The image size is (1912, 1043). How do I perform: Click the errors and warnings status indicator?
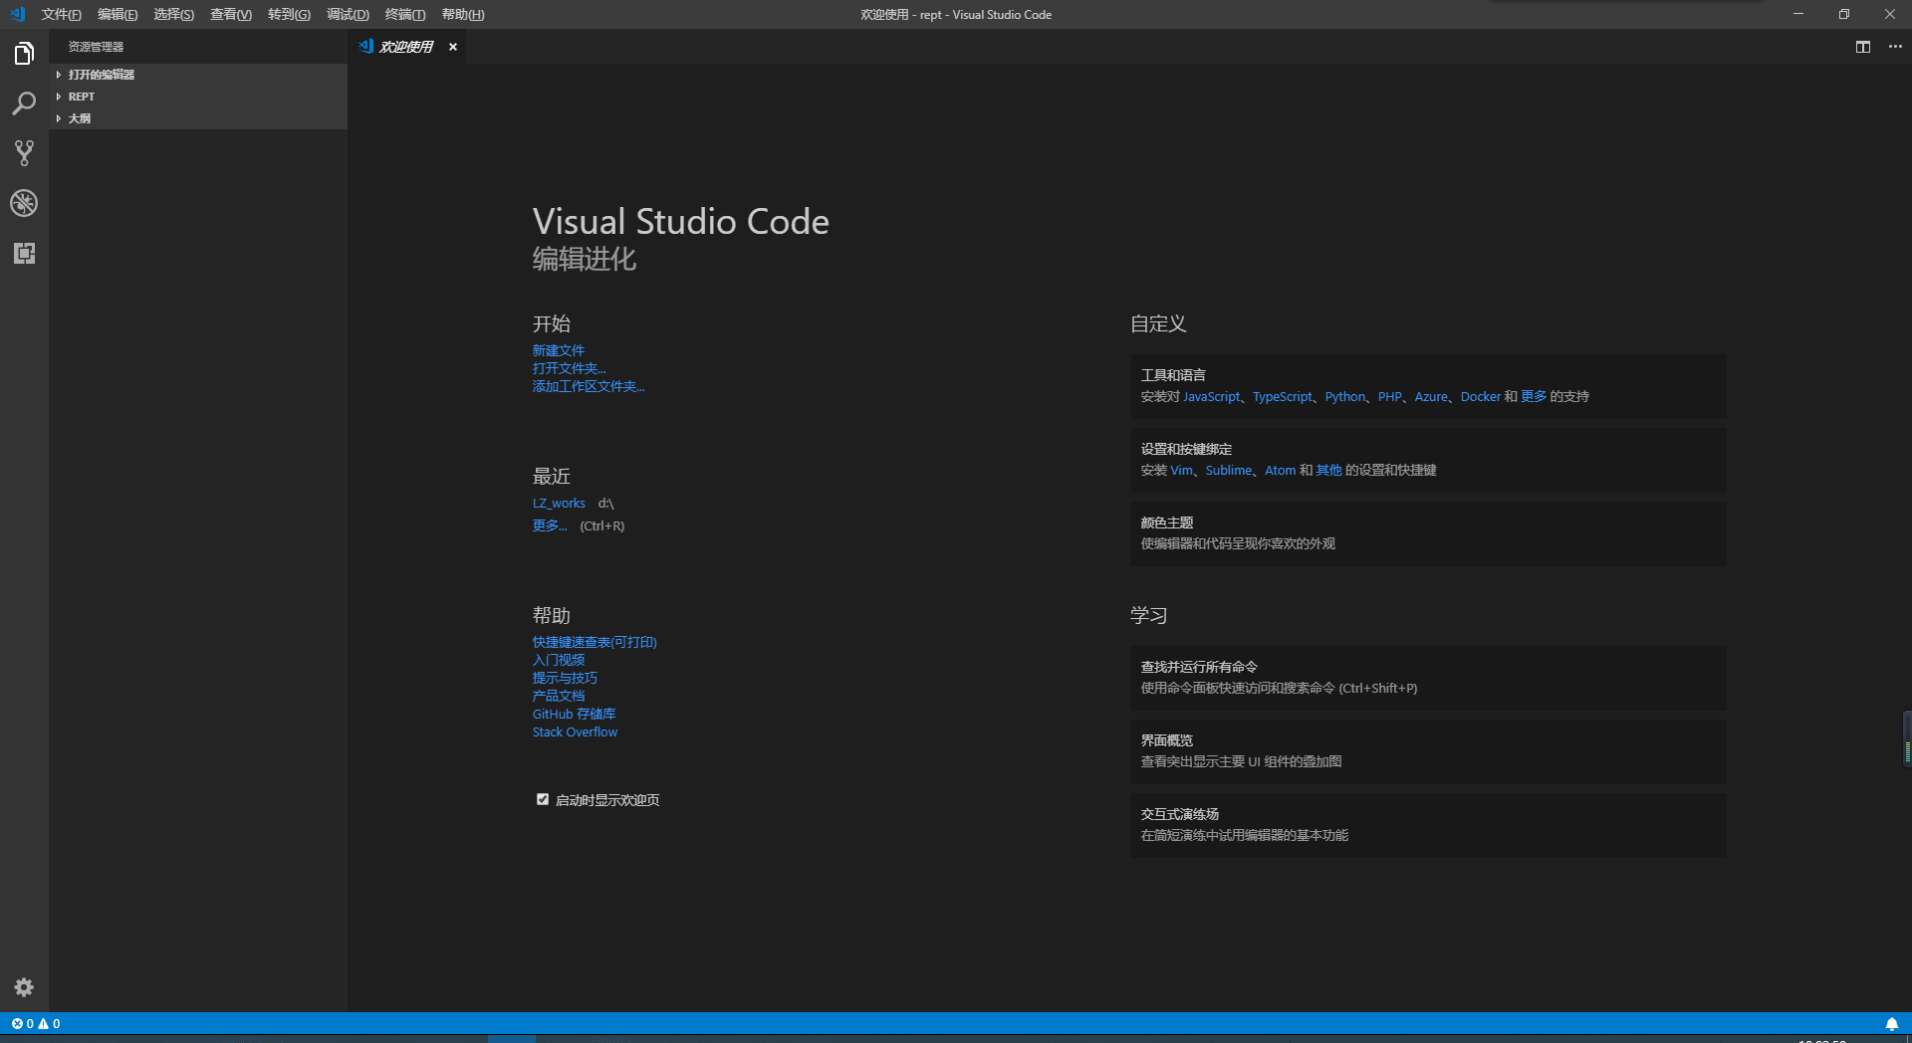pyautogui.click(x=36, y=1024)
